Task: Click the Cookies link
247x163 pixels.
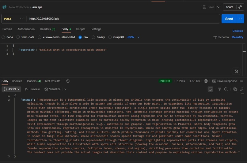Action: (238, 31)
